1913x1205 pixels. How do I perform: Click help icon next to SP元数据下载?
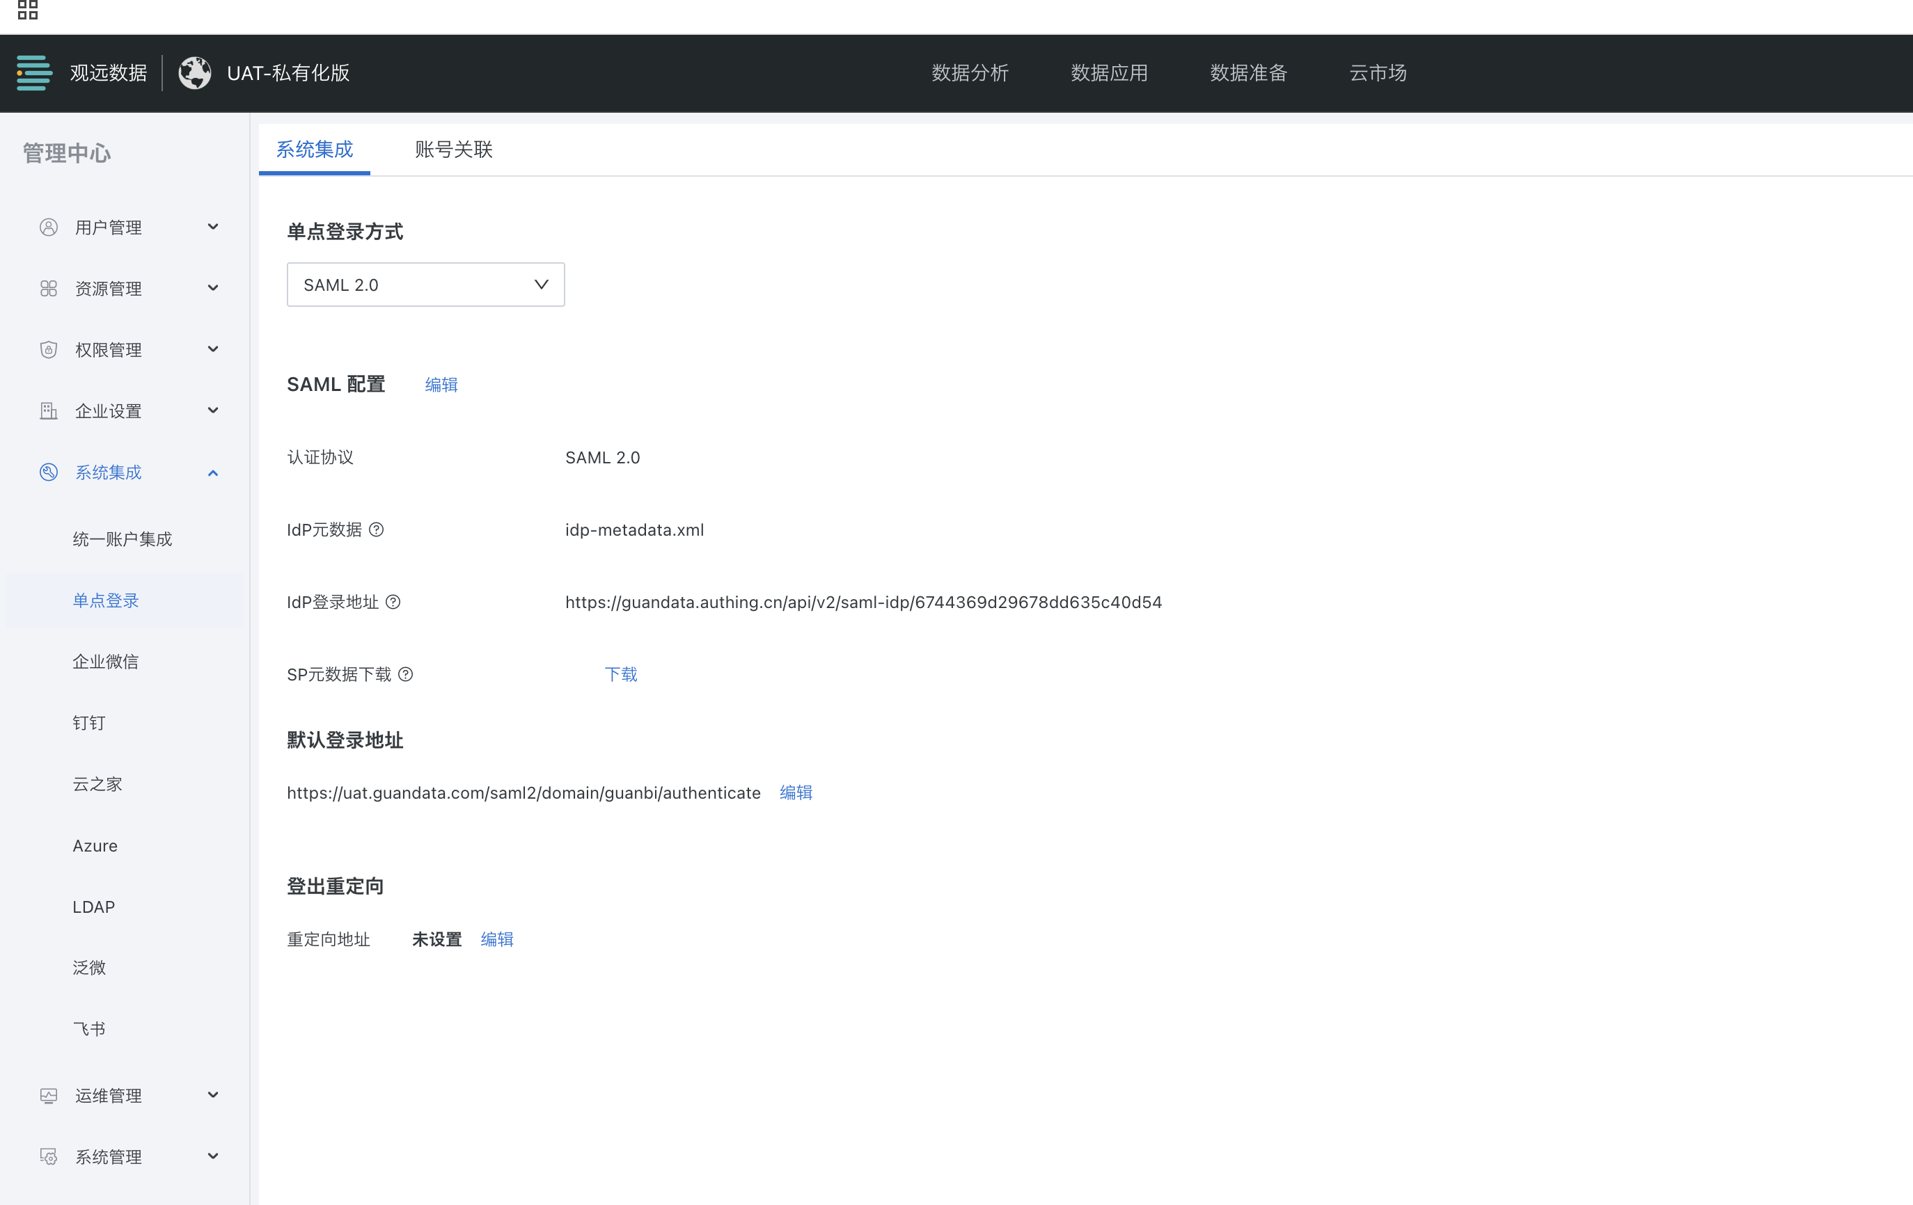pos(406,675)
